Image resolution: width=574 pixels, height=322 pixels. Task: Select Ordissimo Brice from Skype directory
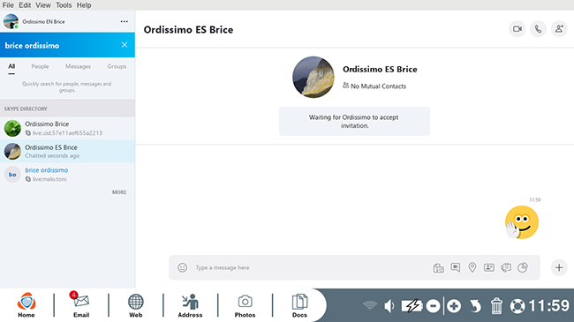click(x=67, y=128)
